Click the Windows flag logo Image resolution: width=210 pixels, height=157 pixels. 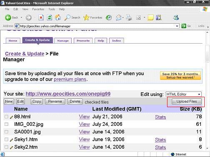[x=205, y=9]
